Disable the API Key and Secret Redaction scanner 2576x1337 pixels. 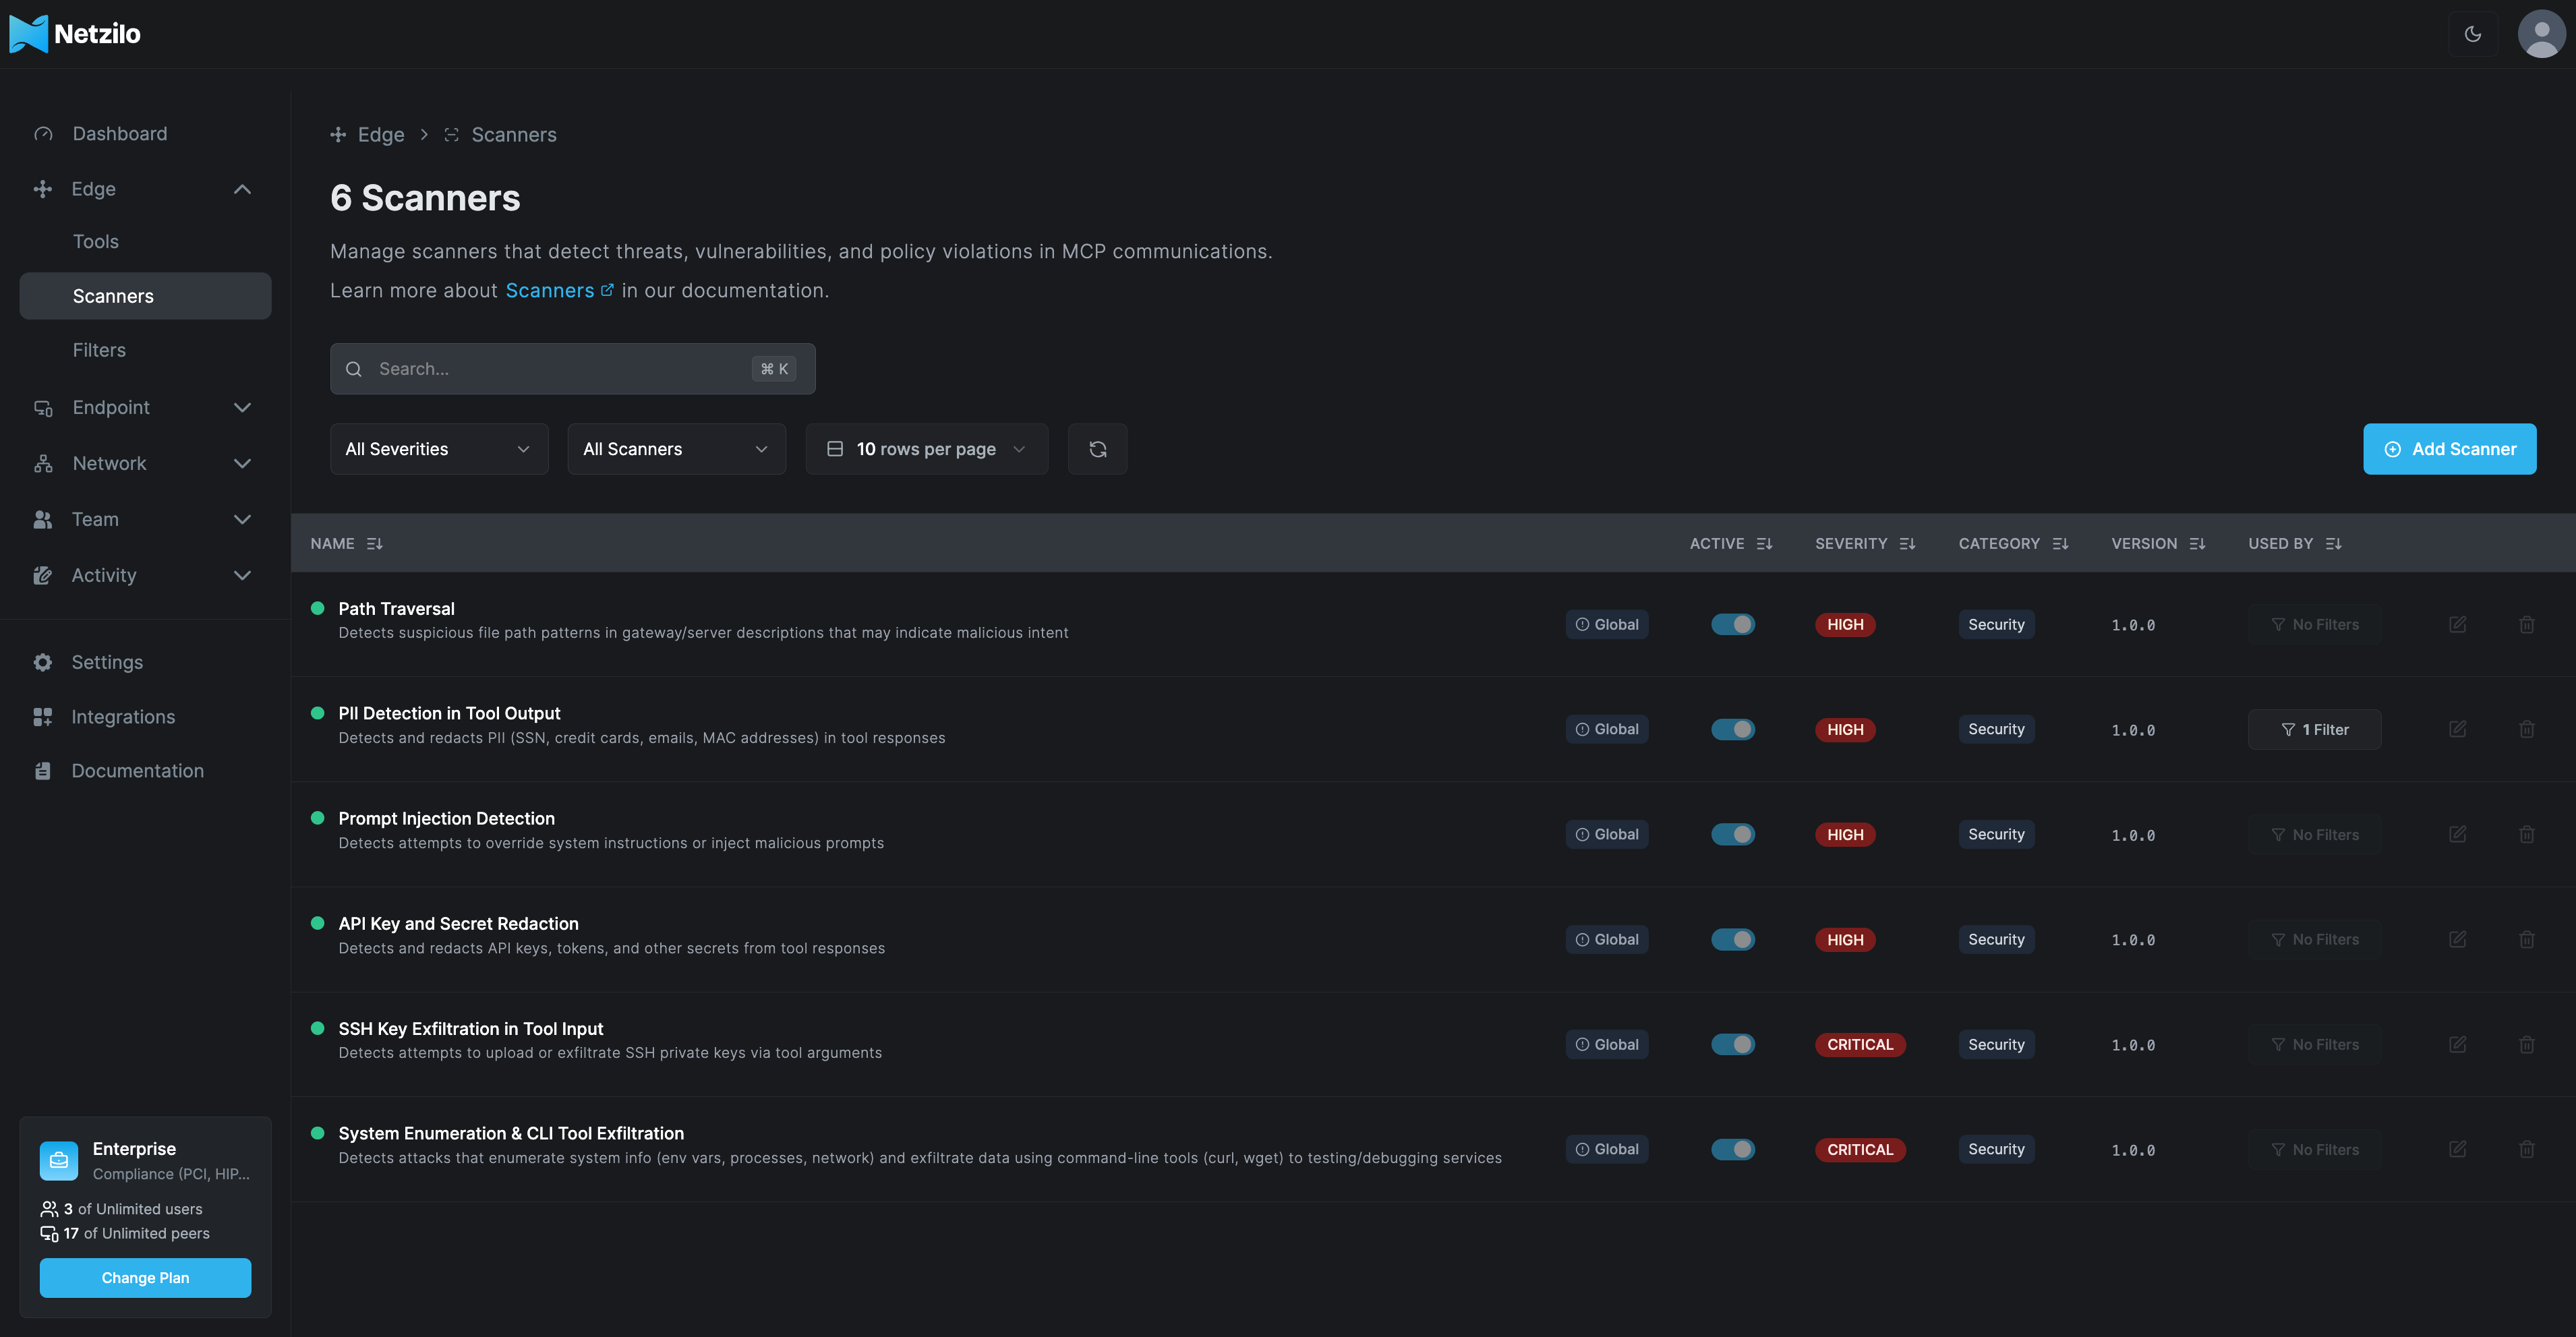[x=1733, y=939]
